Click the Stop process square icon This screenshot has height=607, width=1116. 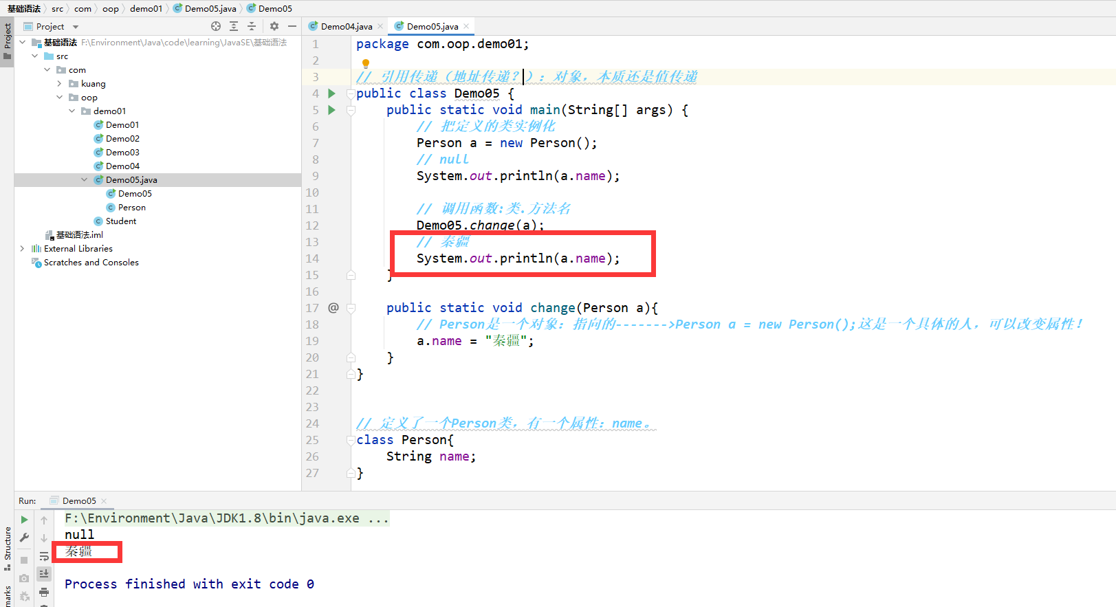24,560
